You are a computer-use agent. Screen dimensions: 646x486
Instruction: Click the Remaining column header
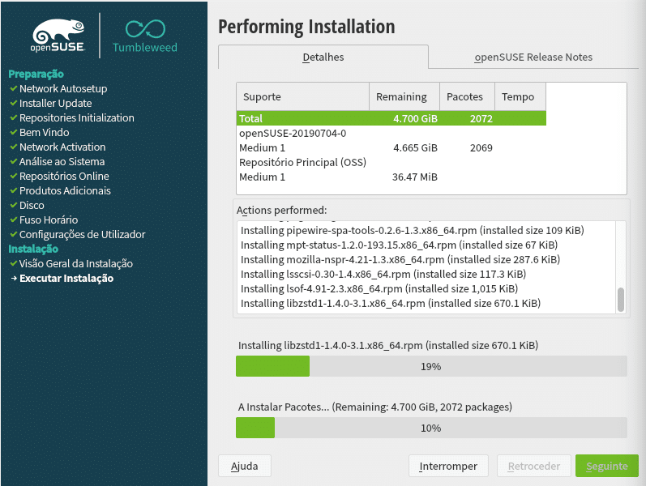point(404,96)
